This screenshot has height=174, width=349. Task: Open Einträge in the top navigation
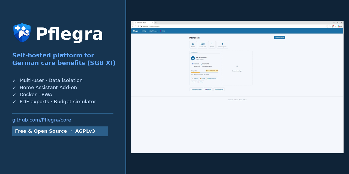pos(144,31)
